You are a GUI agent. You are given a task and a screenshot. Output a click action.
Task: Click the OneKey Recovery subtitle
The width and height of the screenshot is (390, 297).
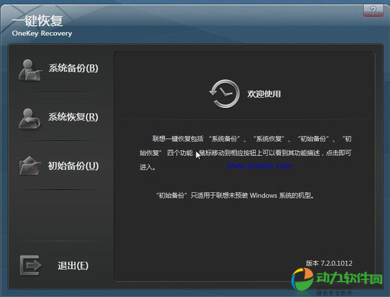[x=42, y=33]
